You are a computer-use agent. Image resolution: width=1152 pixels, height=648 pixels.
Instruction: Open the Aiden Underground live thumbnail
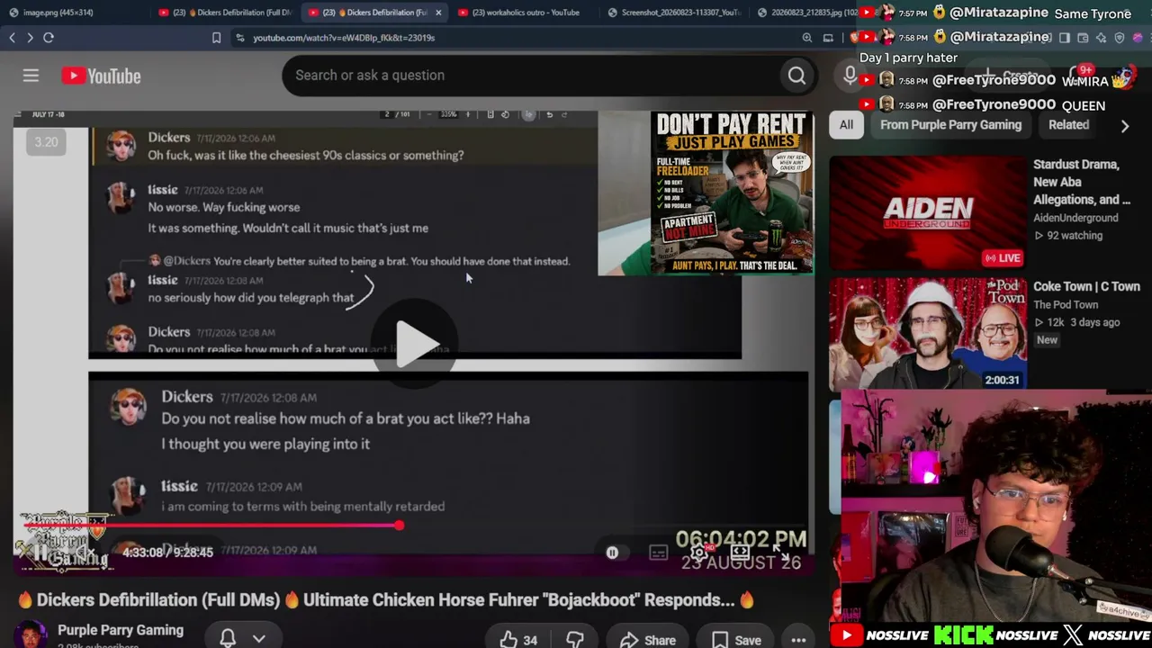(927, 212)
